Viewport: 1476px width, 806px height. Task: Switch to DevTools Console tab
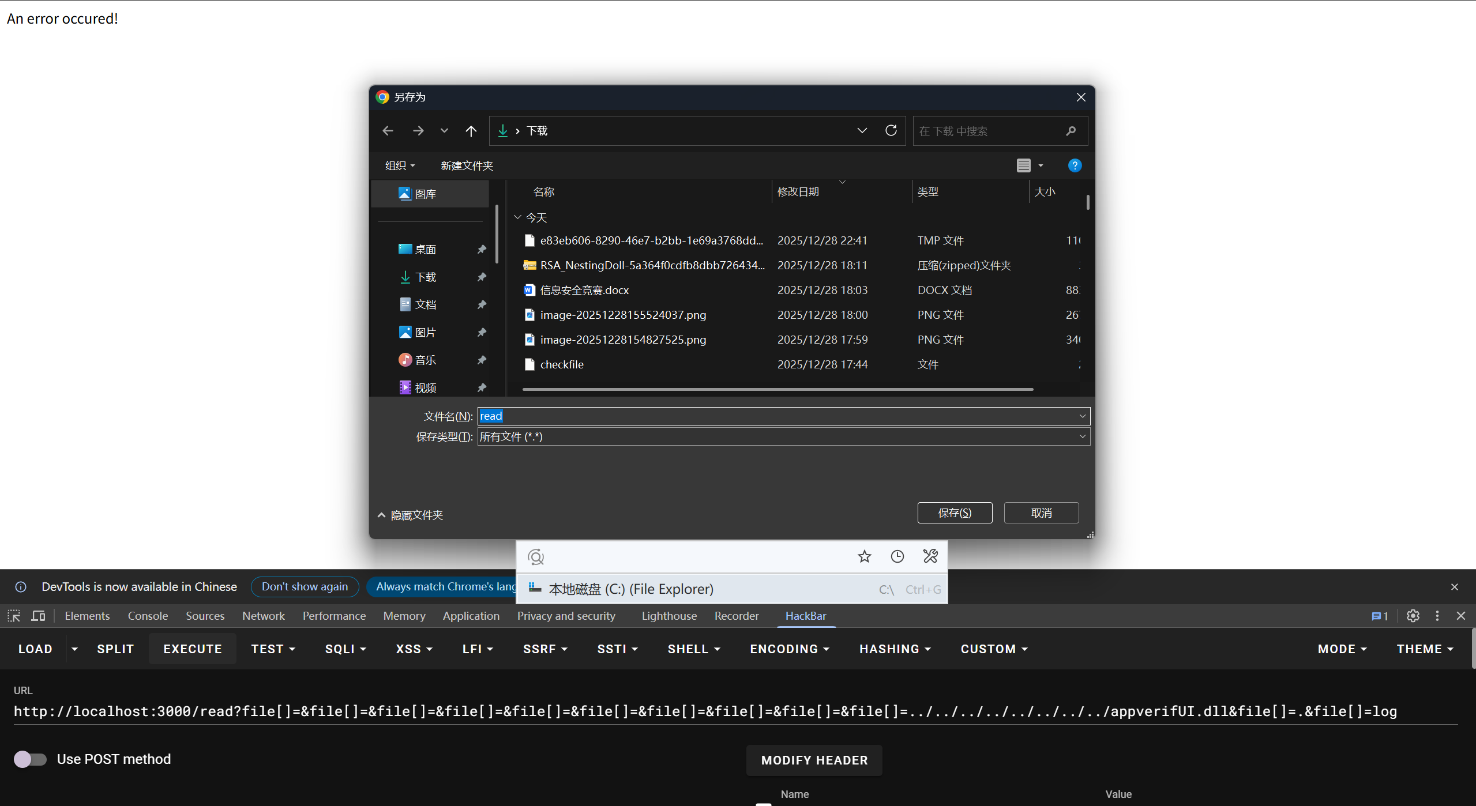[x=148, y=616]
